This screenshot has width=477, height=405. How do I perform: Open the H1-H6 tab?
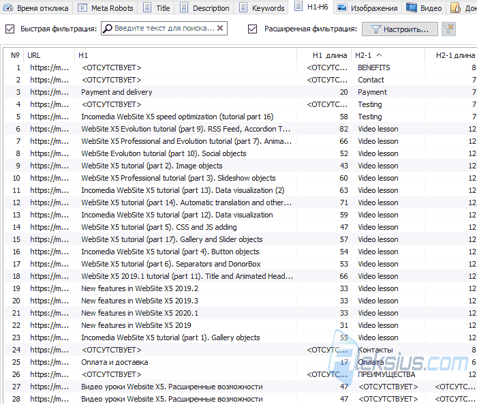point(312,7)
